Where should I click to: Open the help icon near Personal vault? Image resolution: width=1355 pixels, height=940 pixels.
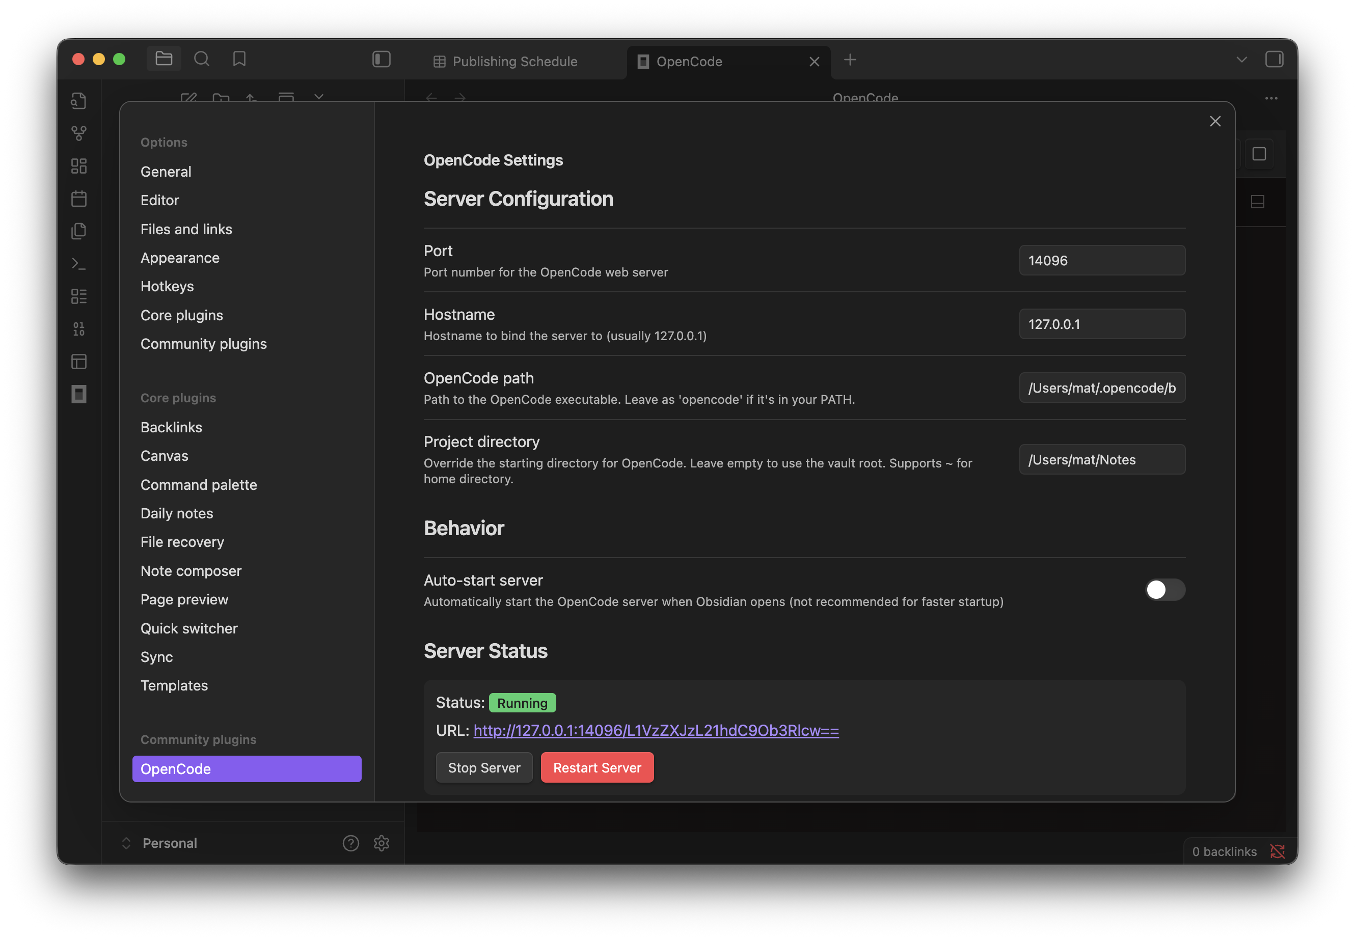(350, 843)
